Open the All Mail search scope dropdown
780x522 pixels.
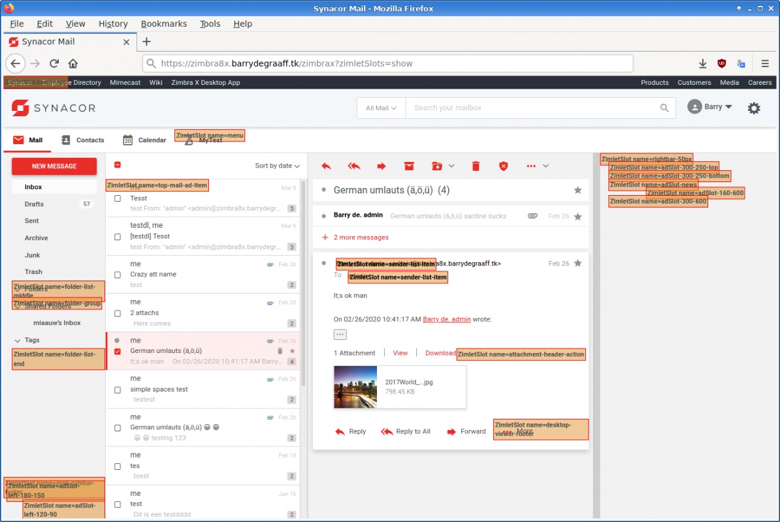(381, 108)
